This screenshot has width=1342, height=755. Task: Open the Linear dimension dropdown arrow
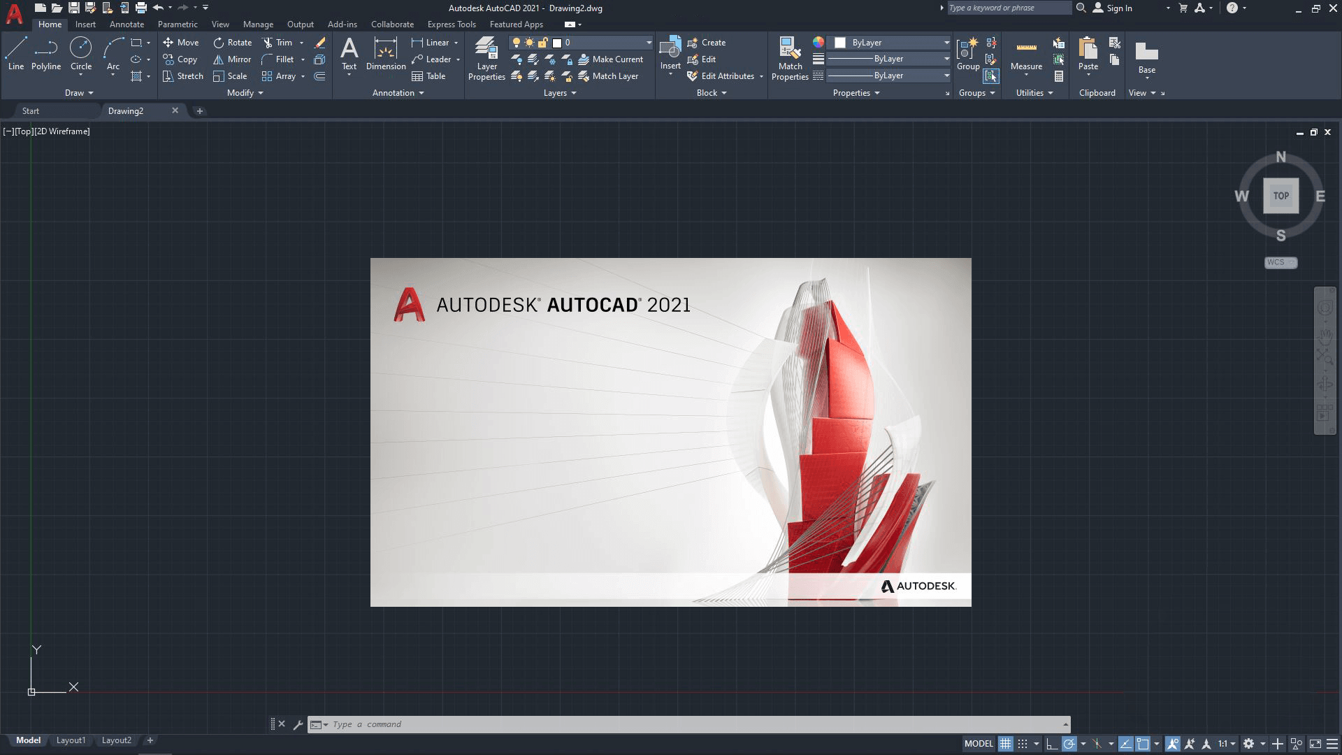coord(456,43)
